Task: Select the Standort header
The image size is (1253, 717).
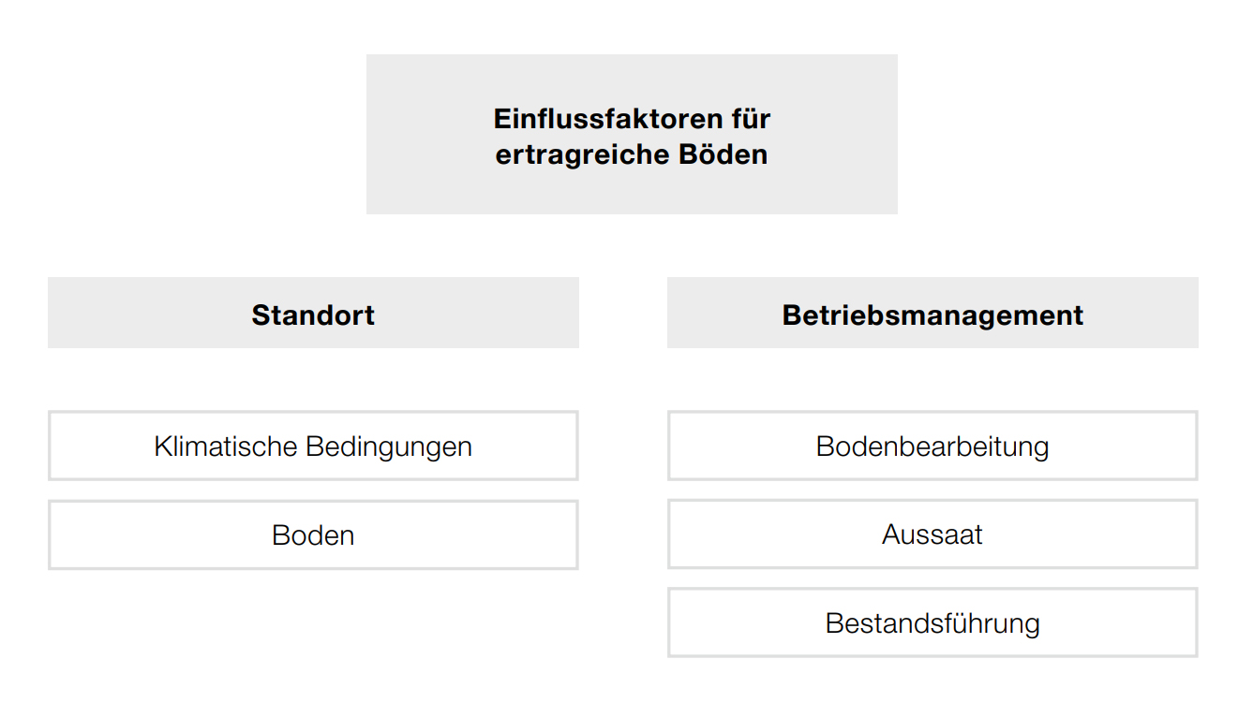Action: (313, 313)
